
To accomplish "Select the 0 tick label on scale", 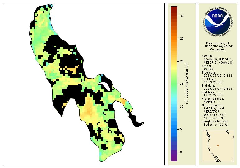I will (181, 152).
